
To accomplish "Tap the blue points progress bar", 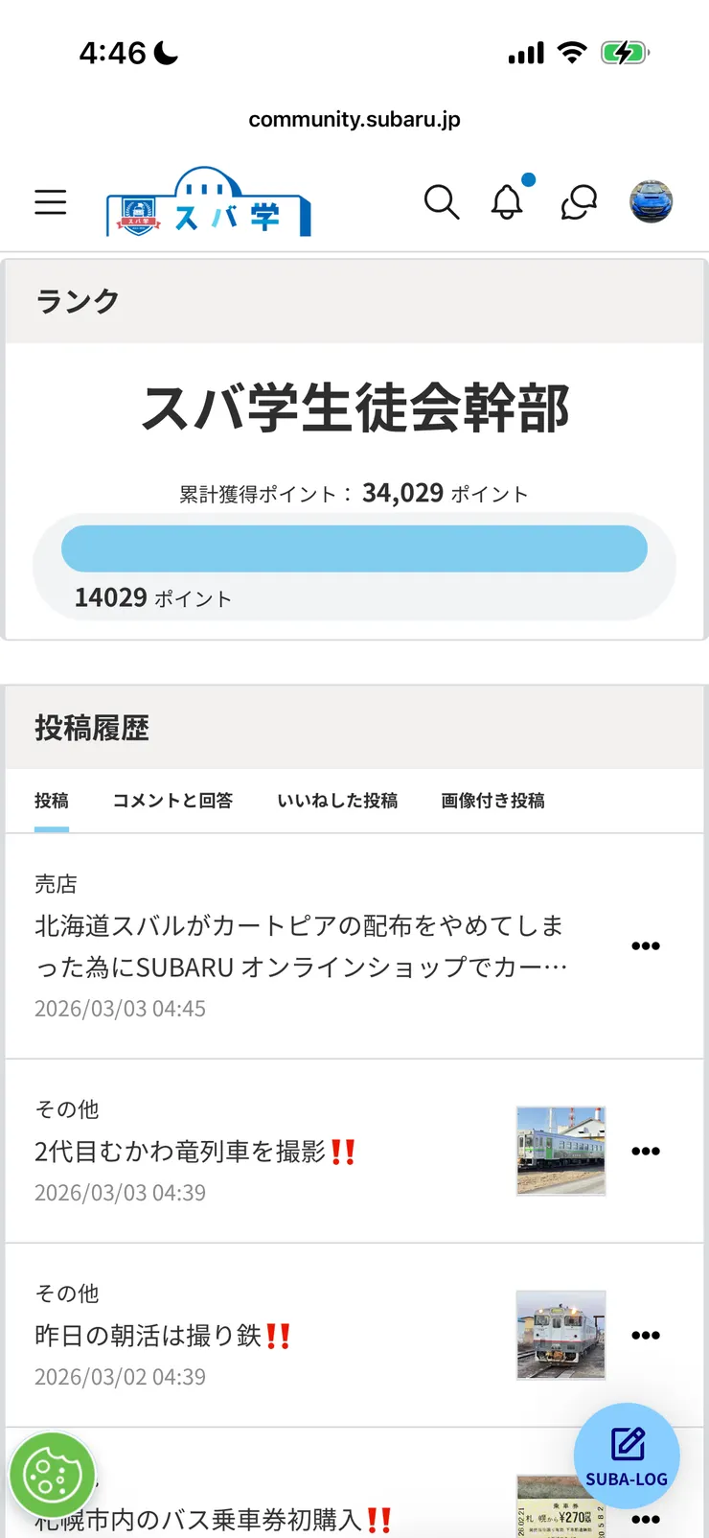I will (354, 548).
